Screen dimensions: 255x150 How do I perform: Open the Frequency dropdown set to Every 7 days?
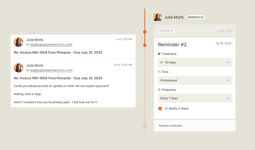195,98
